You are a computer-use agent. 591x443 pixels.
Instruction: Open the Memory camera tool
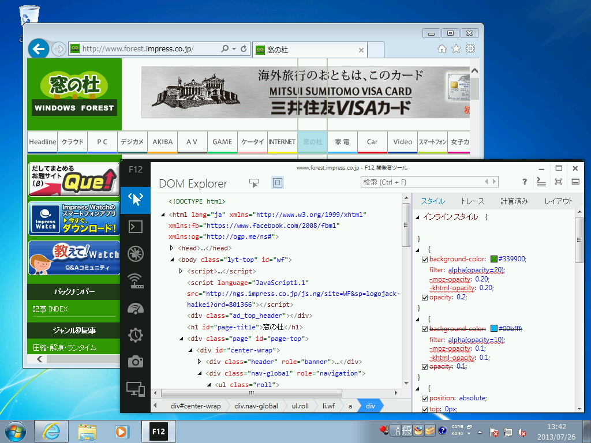[x=135, y=362]
